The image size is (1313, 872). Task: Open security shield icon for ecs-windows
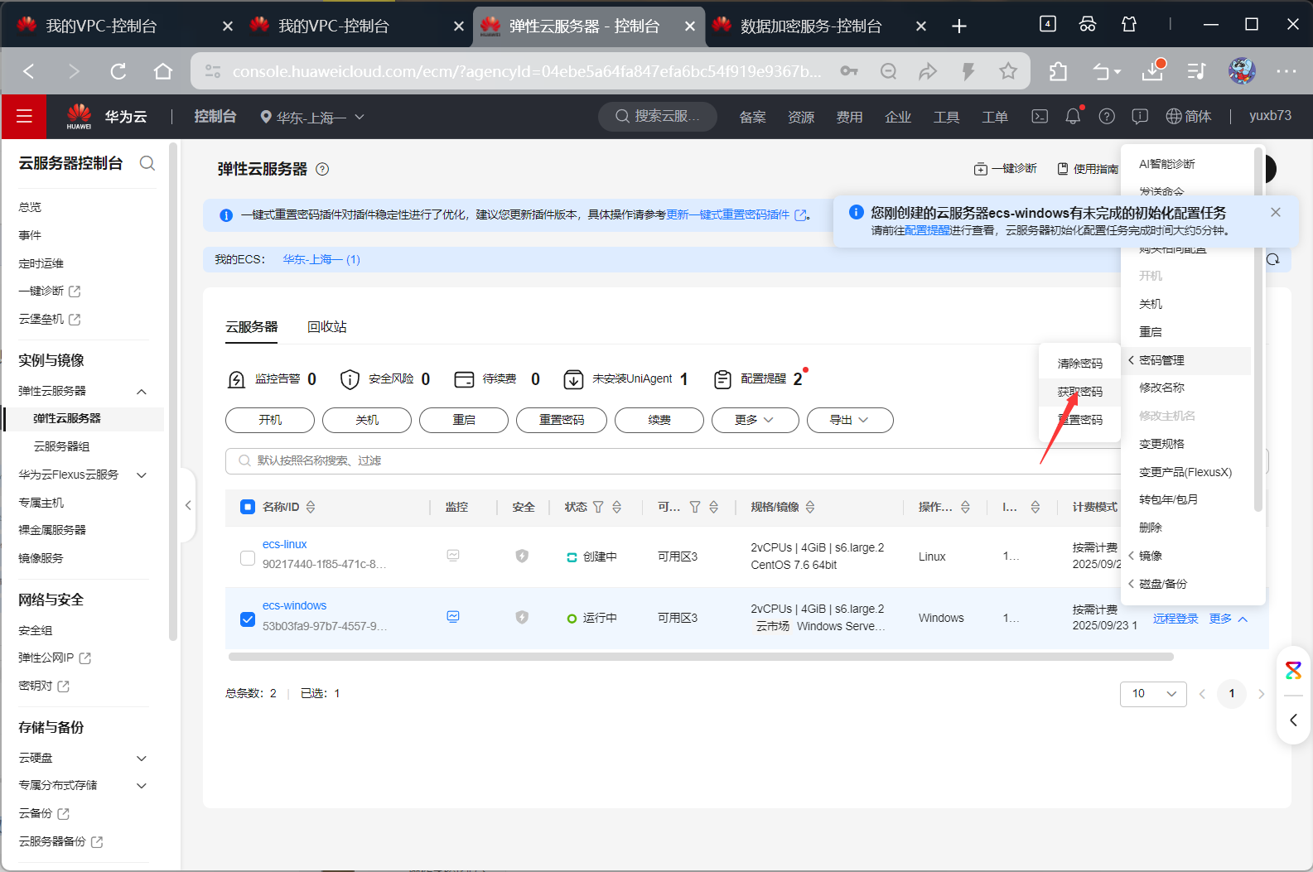(x=522, y=617)
